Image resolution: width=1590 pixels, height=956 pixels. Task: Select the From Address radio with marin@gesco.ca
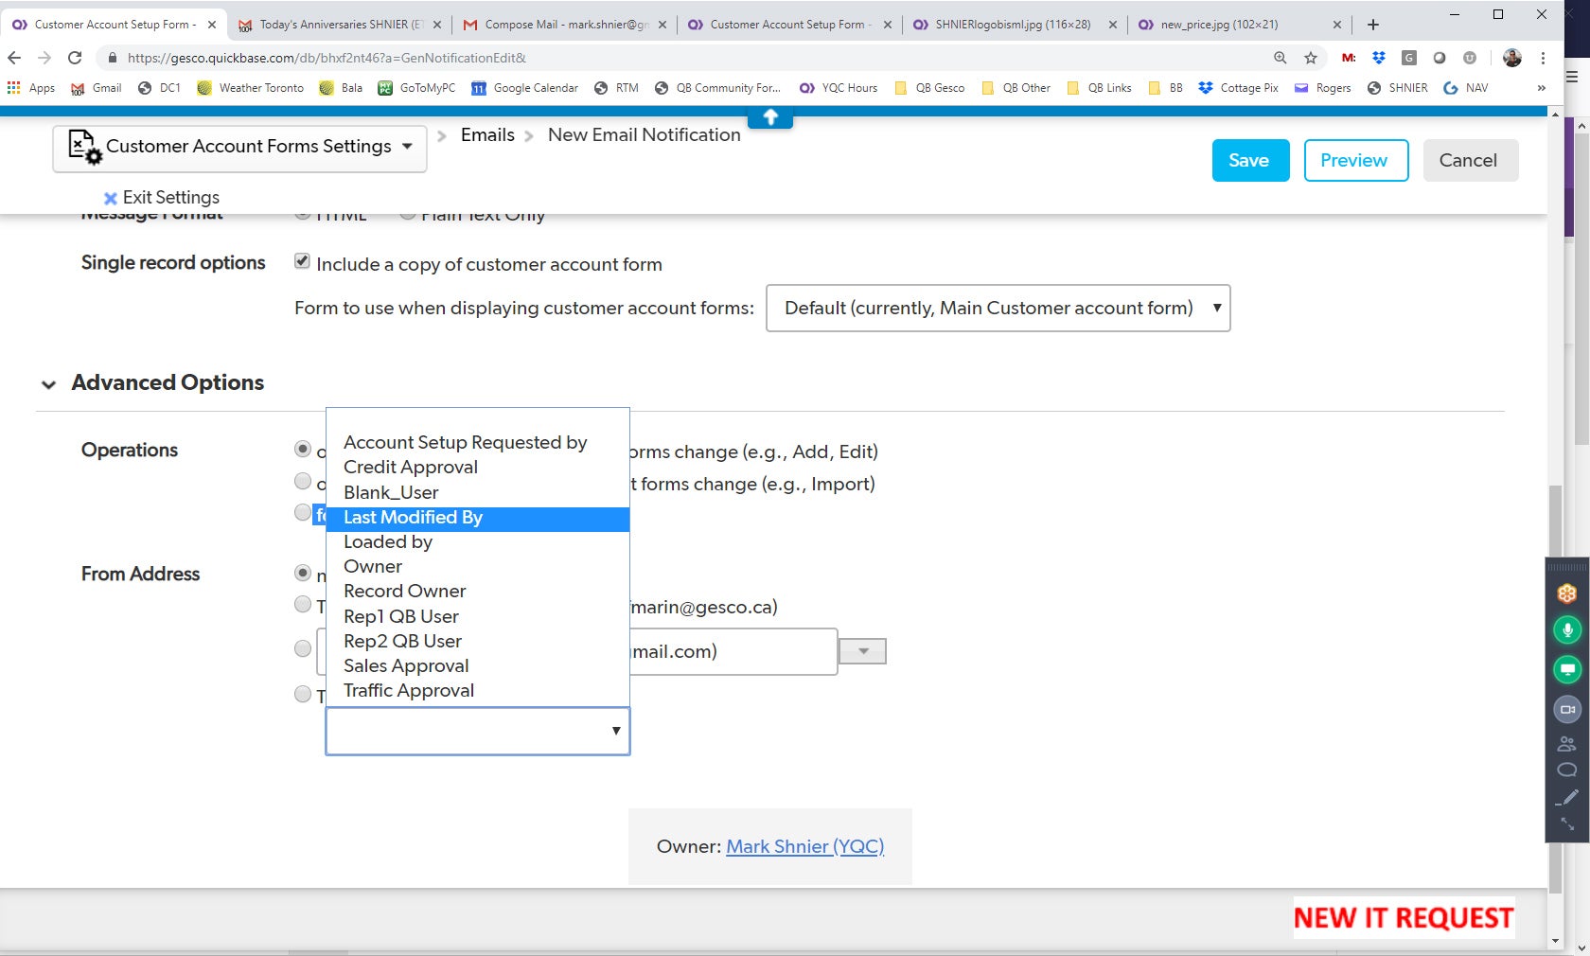click(303, 604)
